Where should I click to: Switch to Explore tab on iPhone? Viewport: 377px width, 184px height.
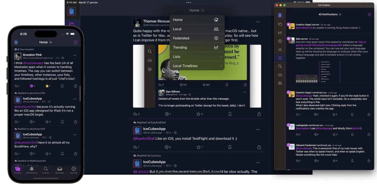click(46, 170)
